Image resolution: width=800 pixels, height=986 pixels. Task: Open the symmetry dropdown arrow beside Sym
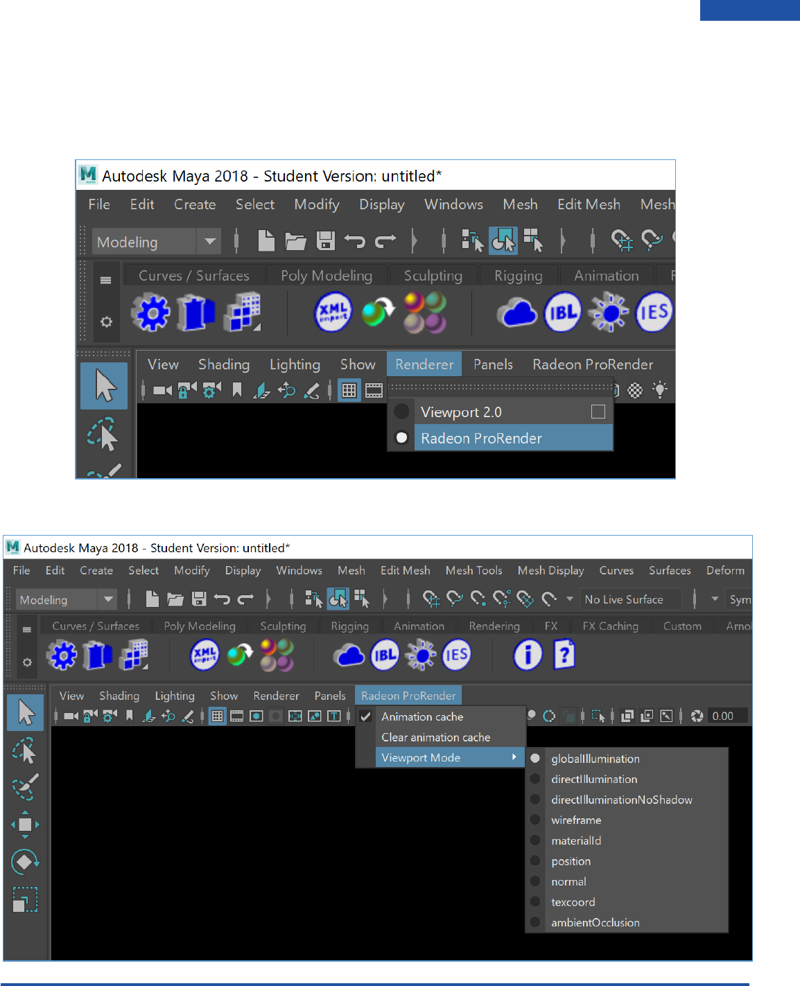pyautogui.click(x=715, y=599)
